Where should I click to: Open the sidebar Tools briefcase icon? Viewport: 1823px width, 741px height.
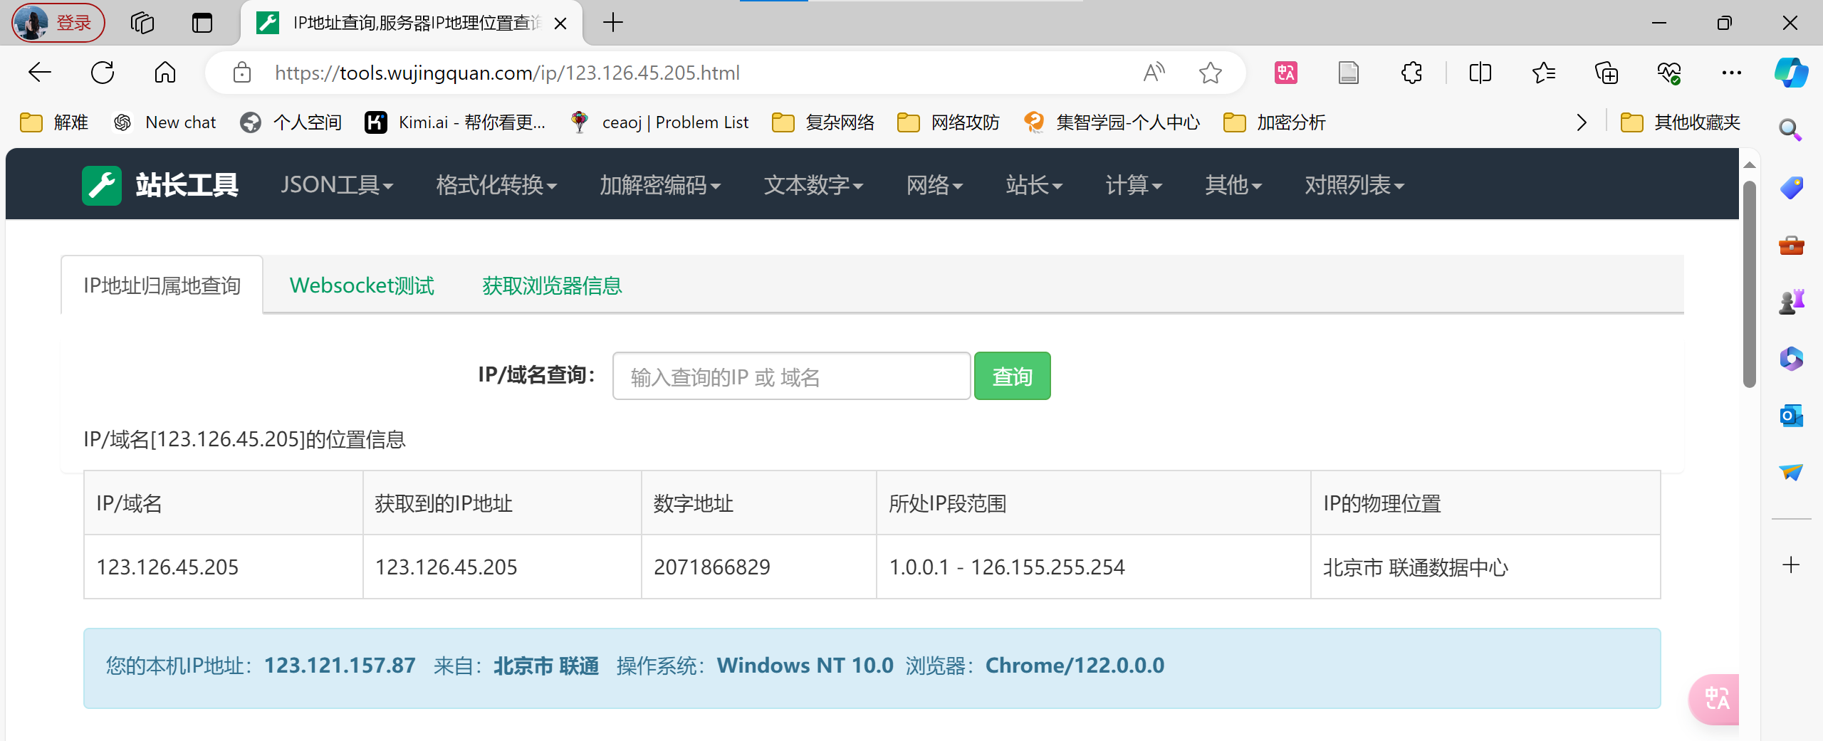[x=1791, y=246]
